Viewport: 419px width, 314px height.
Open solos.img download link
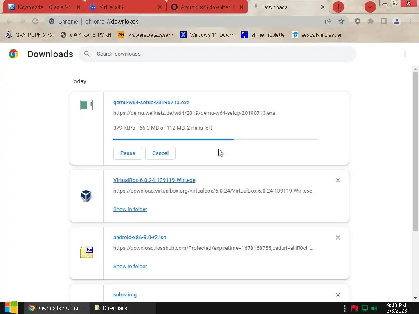(x=125, y=295)
